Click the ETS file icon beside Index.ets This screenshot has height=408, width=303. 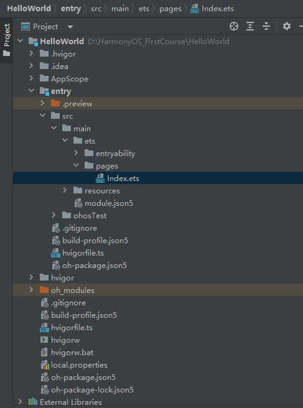(100, 178)
